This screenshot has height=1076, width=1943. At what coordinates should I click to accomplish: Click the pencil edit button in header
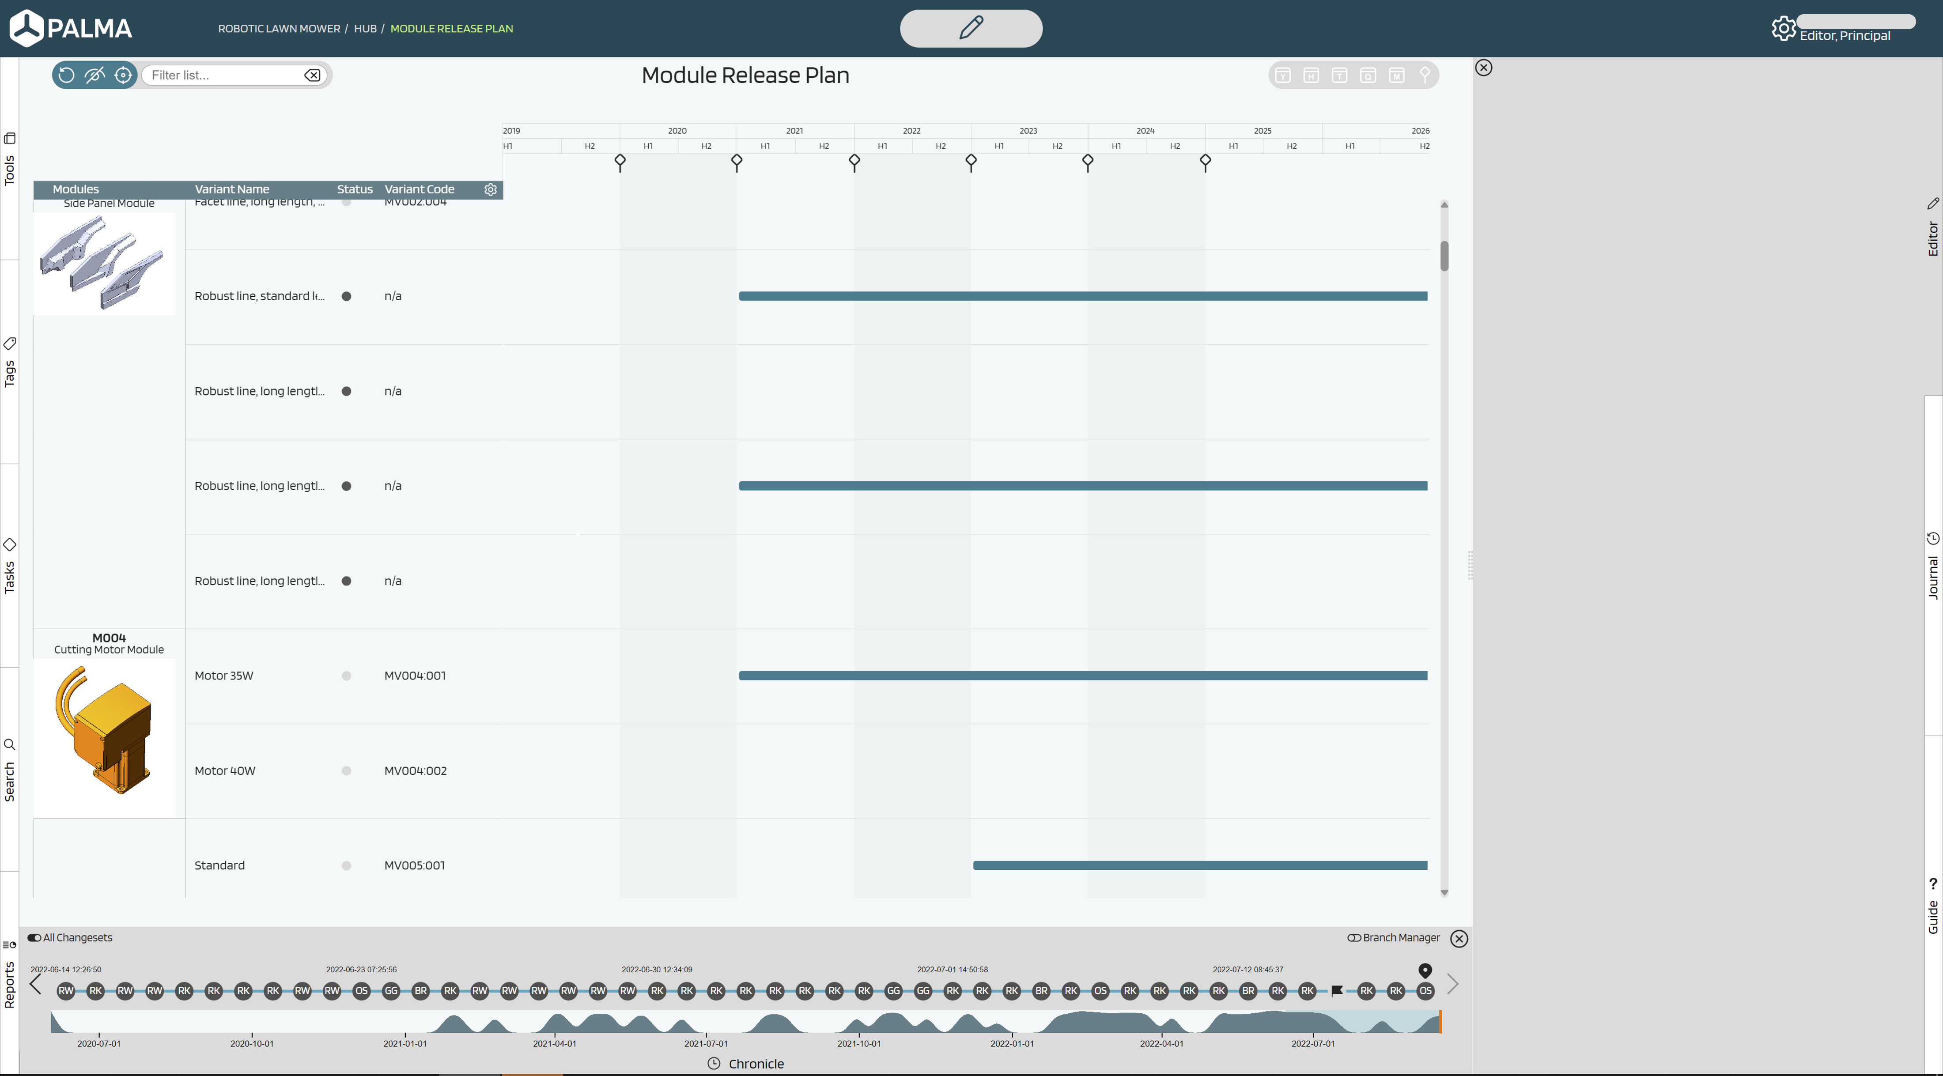[971, 28]
